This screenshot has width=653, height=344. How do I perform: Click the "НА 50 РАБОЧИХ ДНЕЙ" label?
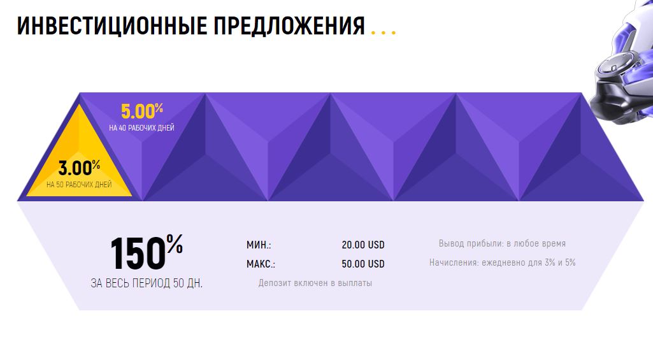tap(79, 185)
